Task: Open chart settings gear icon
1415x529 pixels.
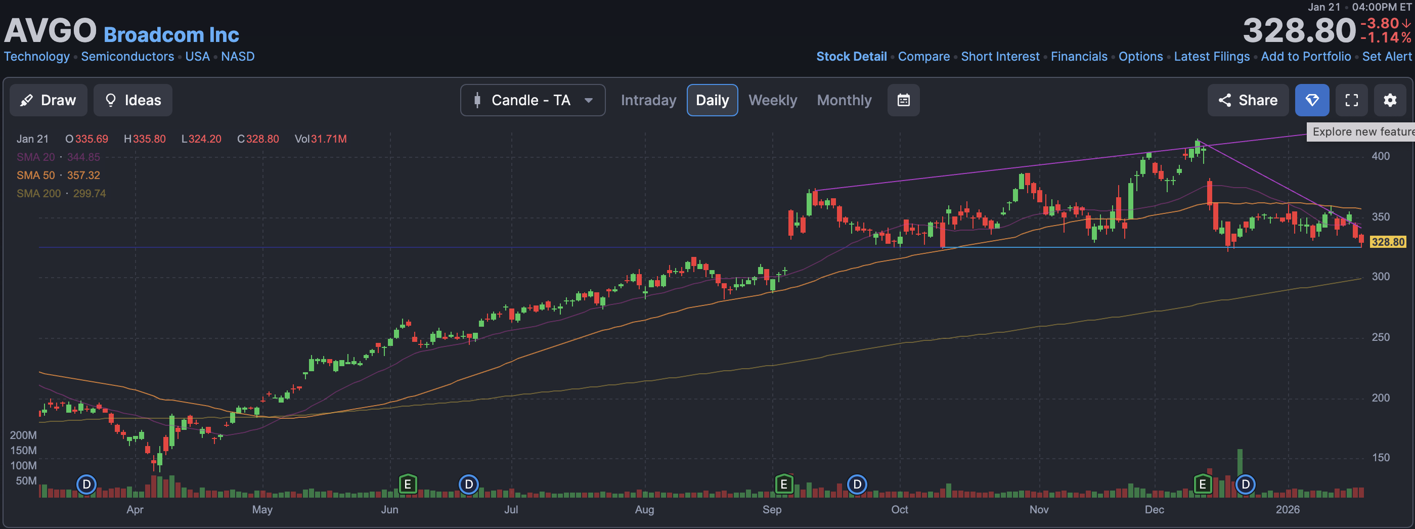Action: [x=1390, y=100]
